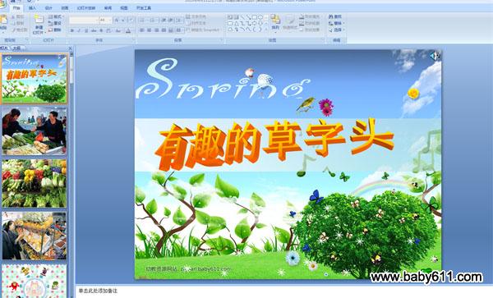Click the Shape Effects (形状效果) button
This screenshot has height=298, width=493.
[x=310, y=30]
